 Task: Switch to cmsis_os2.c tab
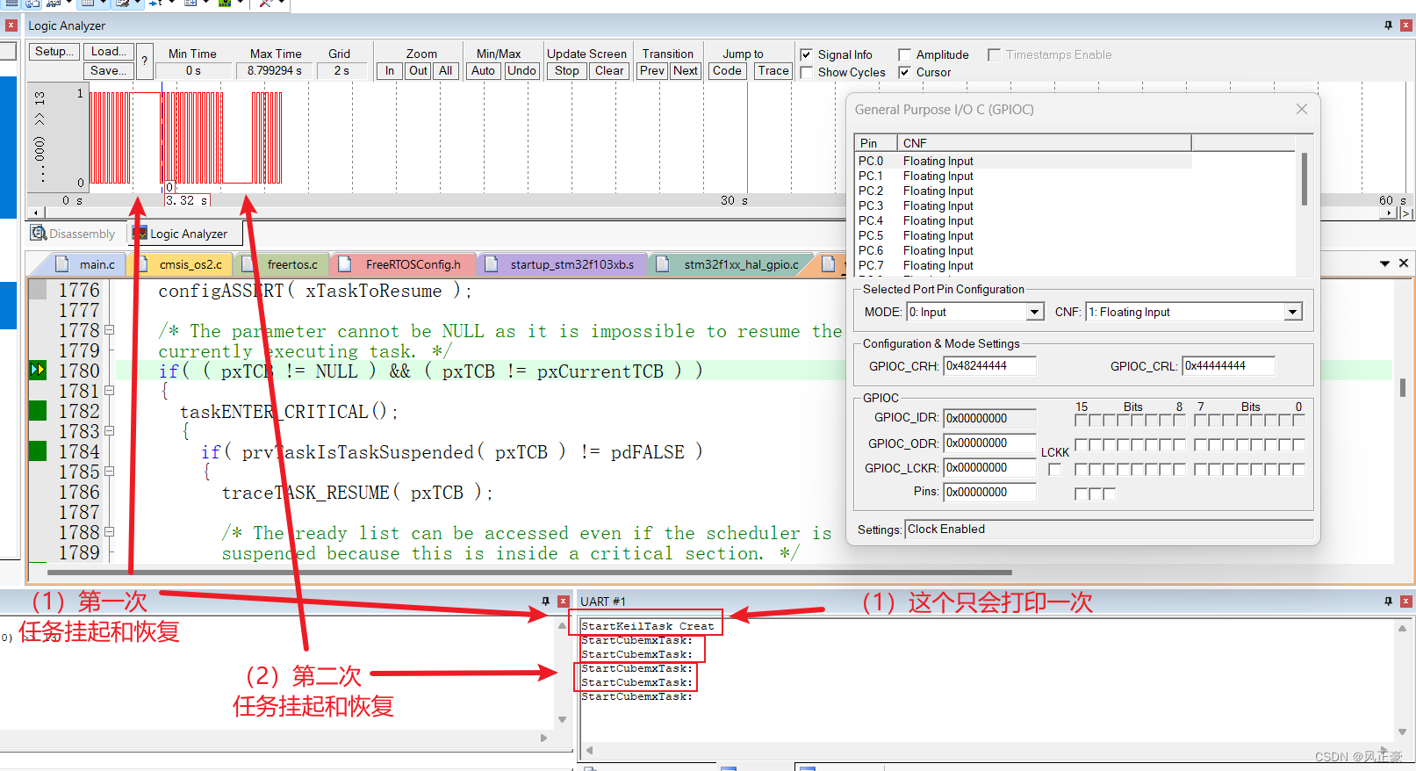(183, 264)
